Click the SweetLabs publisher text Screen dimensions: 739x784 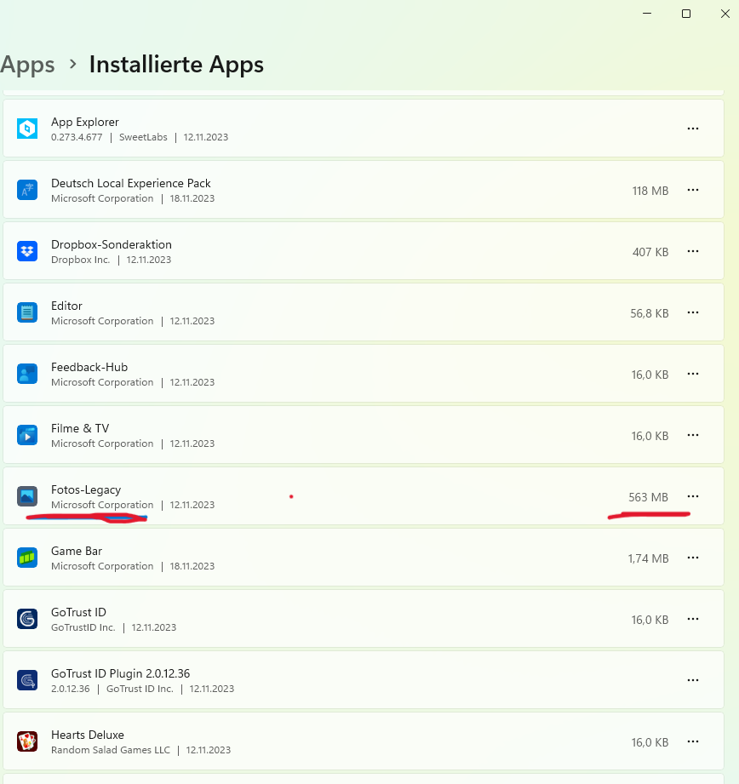[143, 137]
